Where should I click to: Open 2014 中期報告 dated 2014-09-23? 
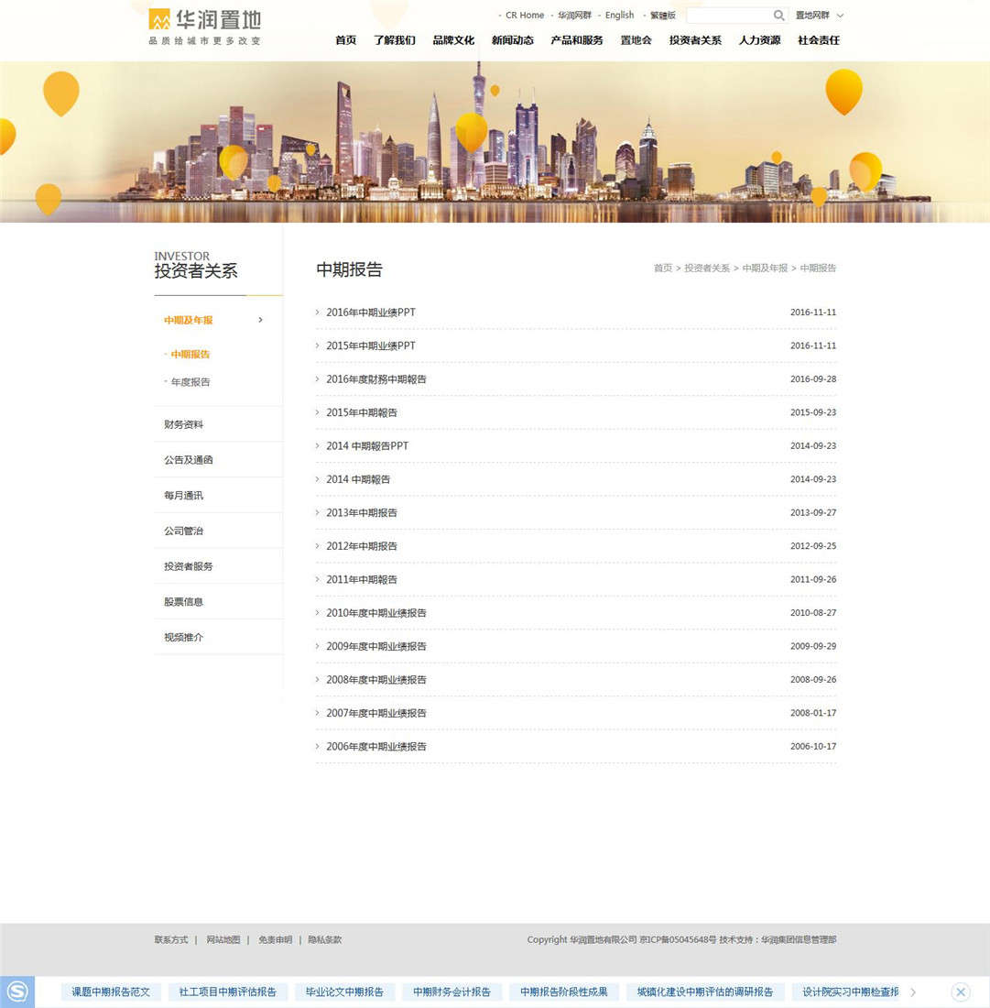pos(358,479)
